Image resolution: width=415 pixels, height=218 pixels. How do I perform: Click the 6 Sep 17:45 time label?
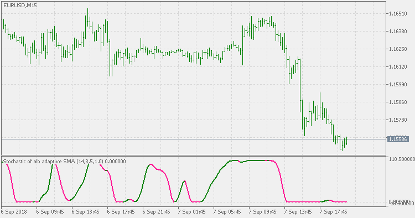(121, 212)
